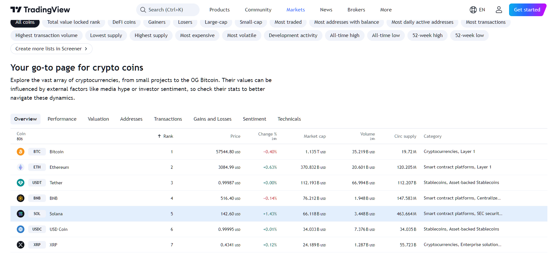
Task: Open the Solana coin name link
Action: pyautogui.click(x=56, y=214)
